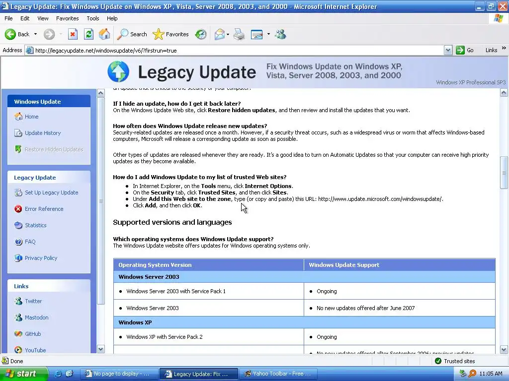Click the Update History sidebar icon
This screenshot has height=381, width=509.
(x=18, y=133)
